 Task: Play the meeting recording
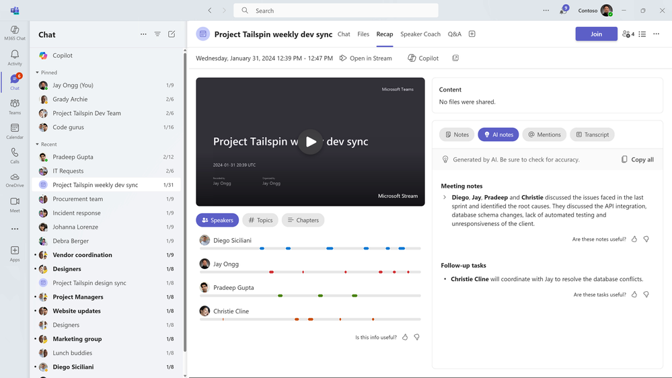pyautogui.click(x=310, y=141)
